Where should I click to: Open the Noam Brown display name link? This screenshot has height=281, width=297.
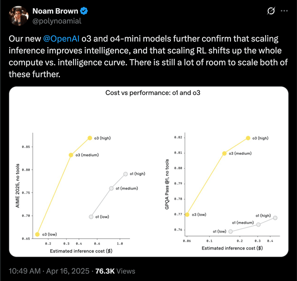(55, 11)
